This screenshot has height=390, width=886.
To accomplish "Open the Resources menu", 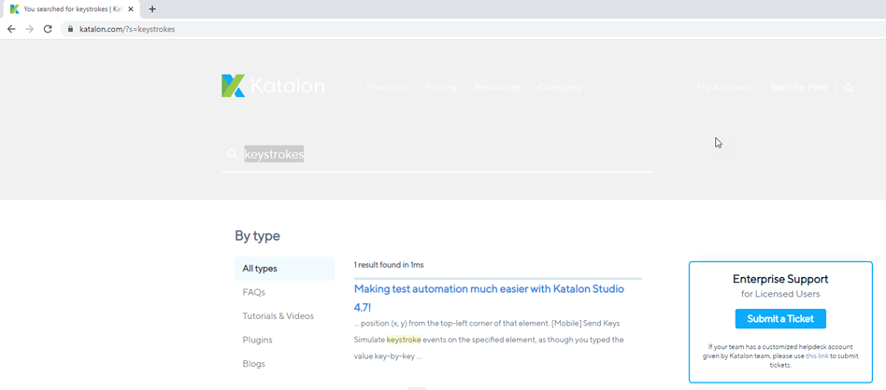I will coord(497,88).
